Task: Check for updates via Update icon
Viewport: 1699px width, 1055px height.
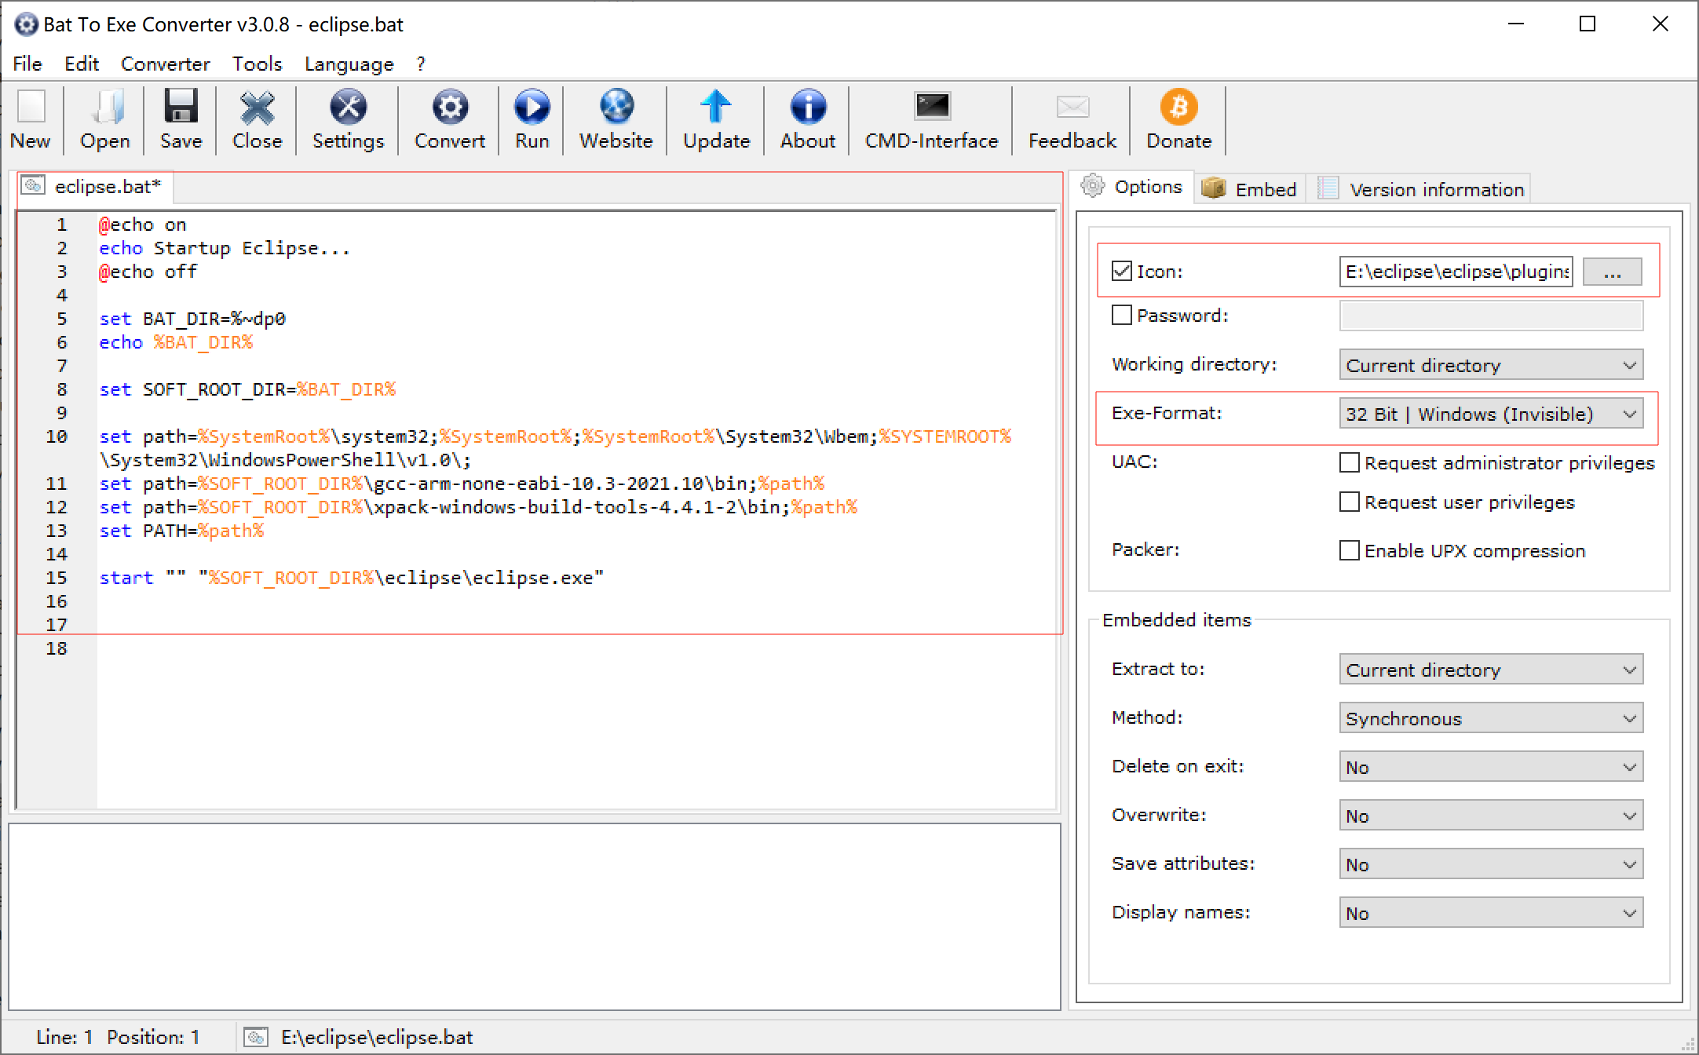Action: [716, 108]
